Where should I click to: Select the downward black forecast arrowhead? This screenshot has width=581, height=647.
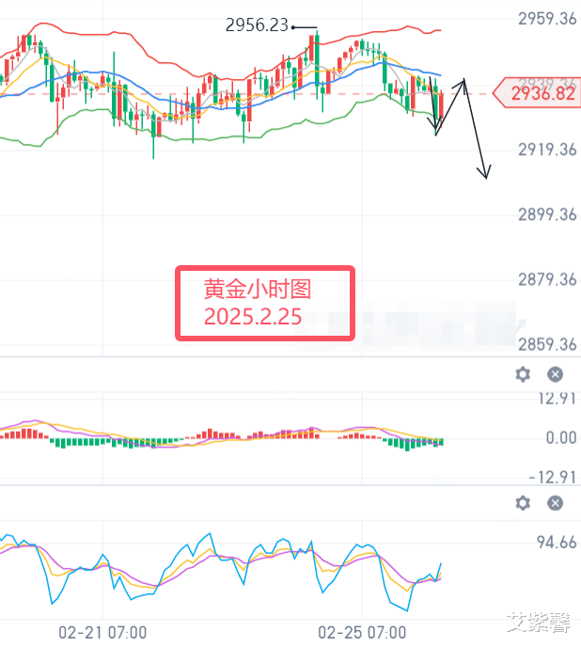tap(485, 173)
